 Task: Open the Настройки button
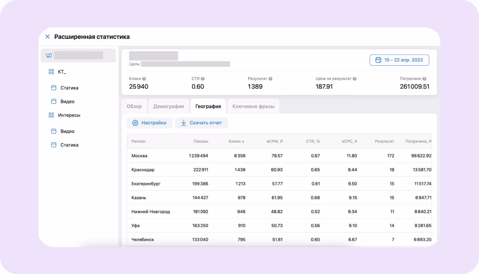pyautogui.click(x=149, y=123)
